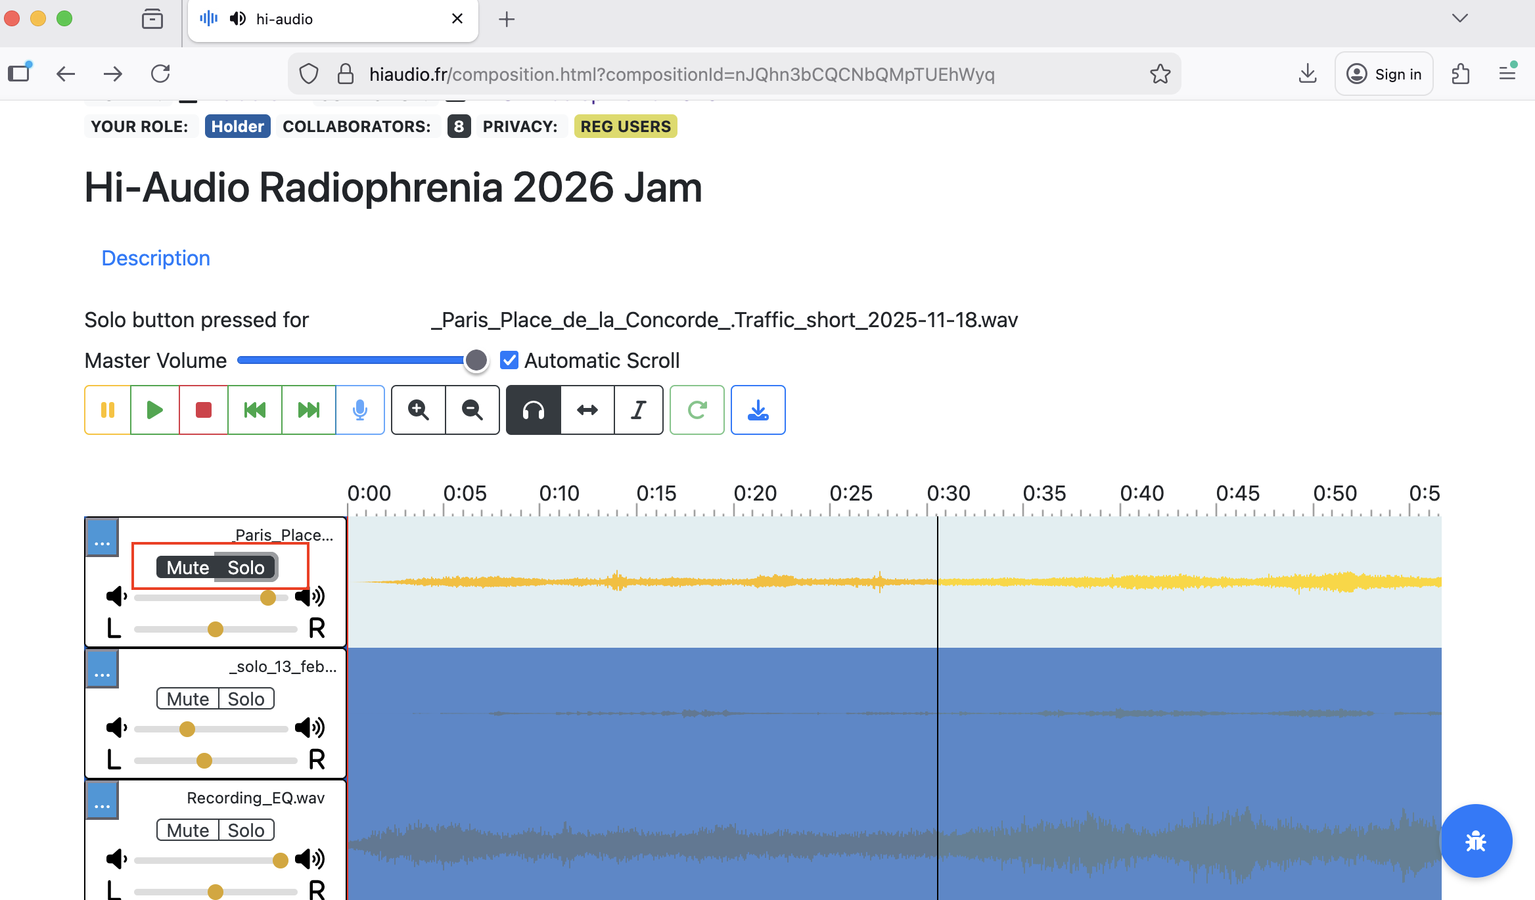
Task: Zoom in on the waveform timeline
Action: coord(419,410)
